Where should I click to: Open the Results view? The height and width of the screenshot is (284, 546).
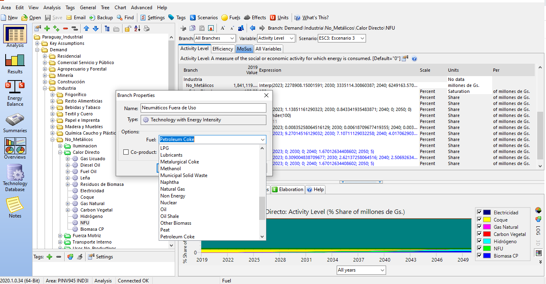coord(15,63)
